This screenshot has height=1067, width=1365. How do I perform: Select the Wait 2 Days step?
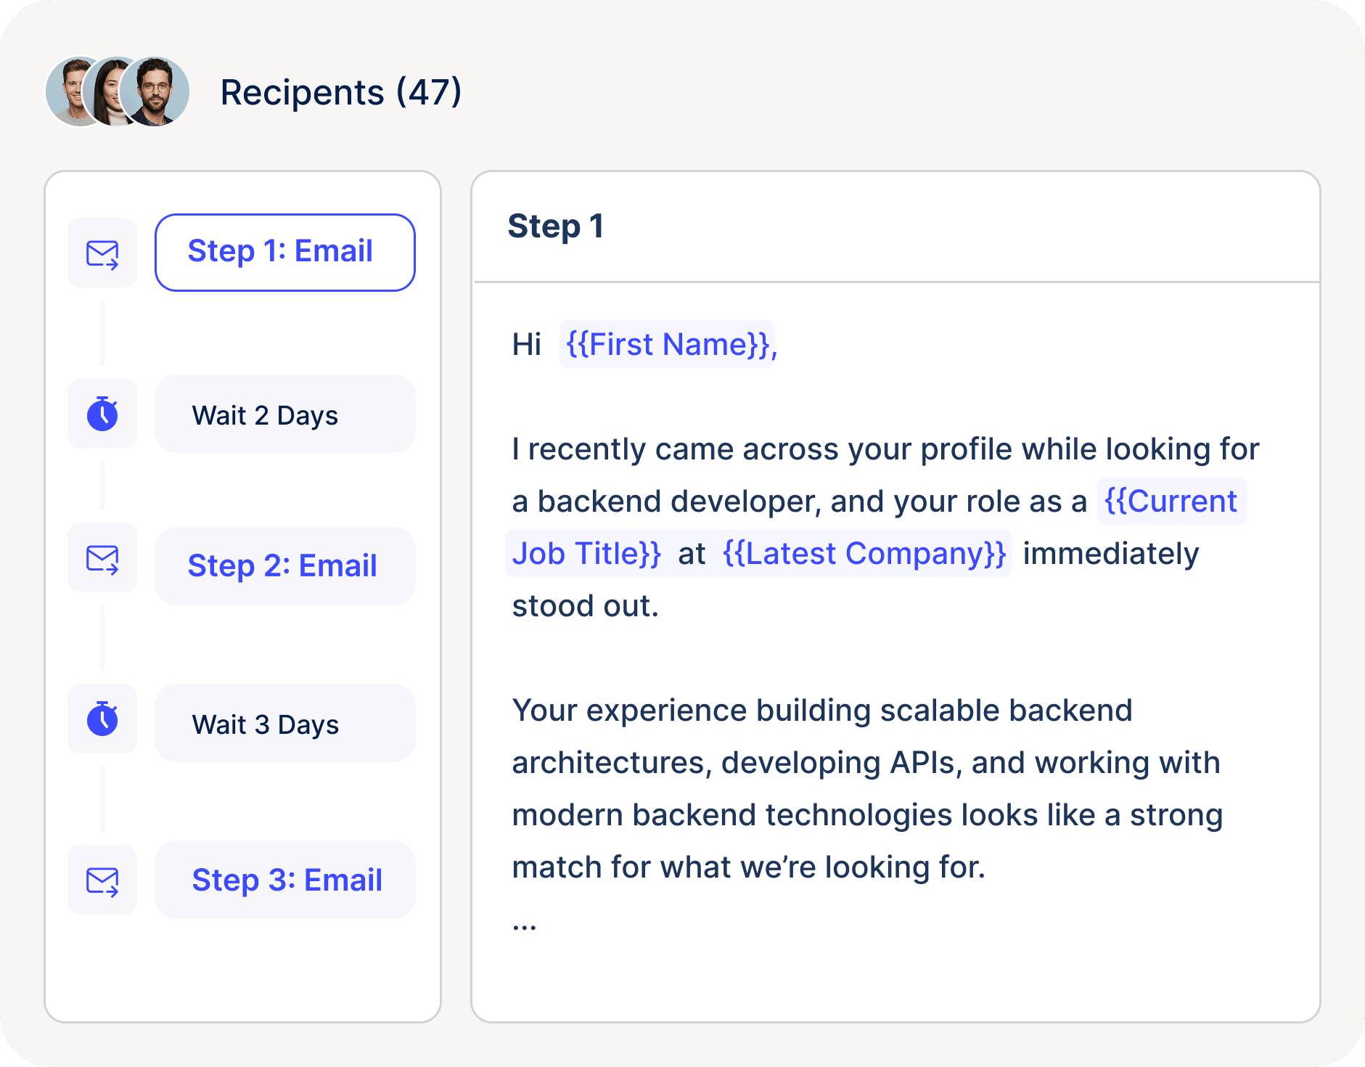pos(284,414)
